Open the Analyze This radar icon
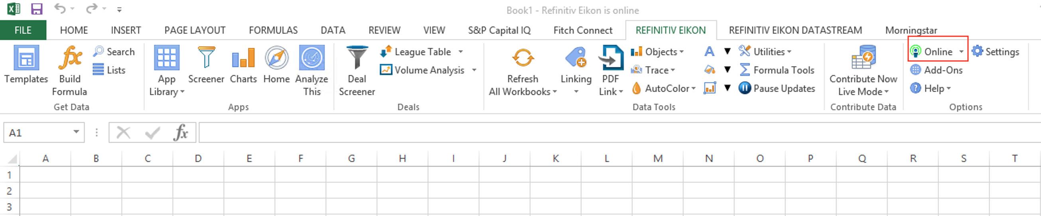 [x=312, y=57]
